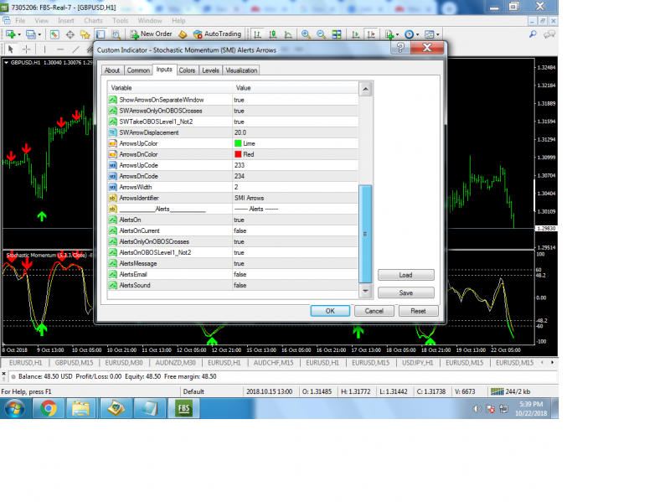670x502 pixels.
Task: Switch to the Visualization tab
Action: click(241, 70)
